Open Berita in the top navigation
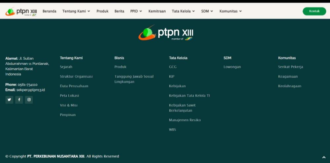Screen dimensions: 330x163 [119, 11]
